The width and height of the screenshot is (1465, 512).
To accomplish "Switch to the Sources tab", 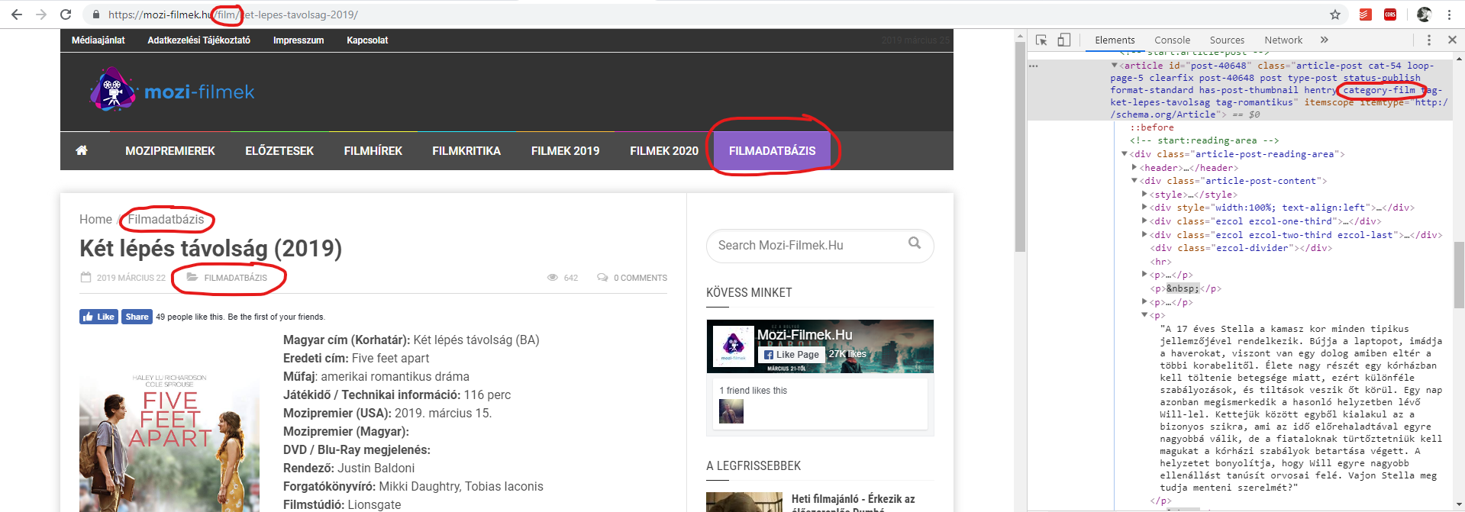I will (x=1227, y=40).
